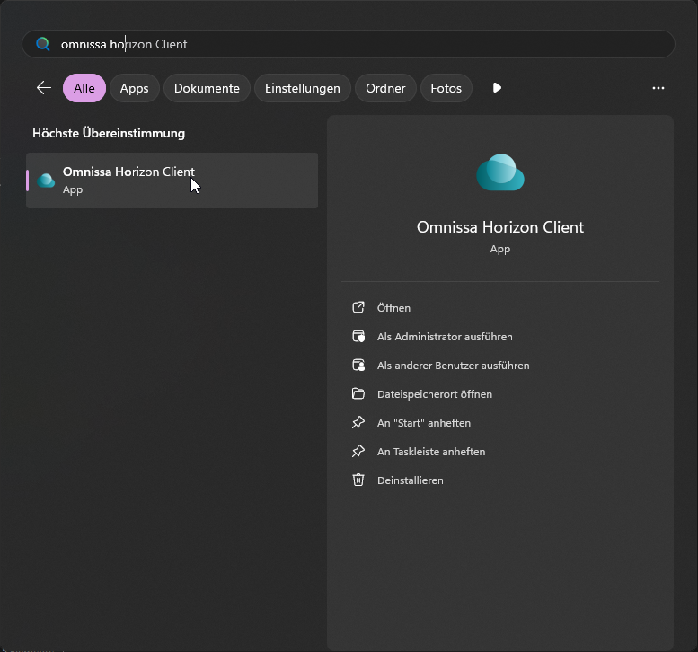
Task: Switch to the Apps filter
Action: (x=135, y=88)
